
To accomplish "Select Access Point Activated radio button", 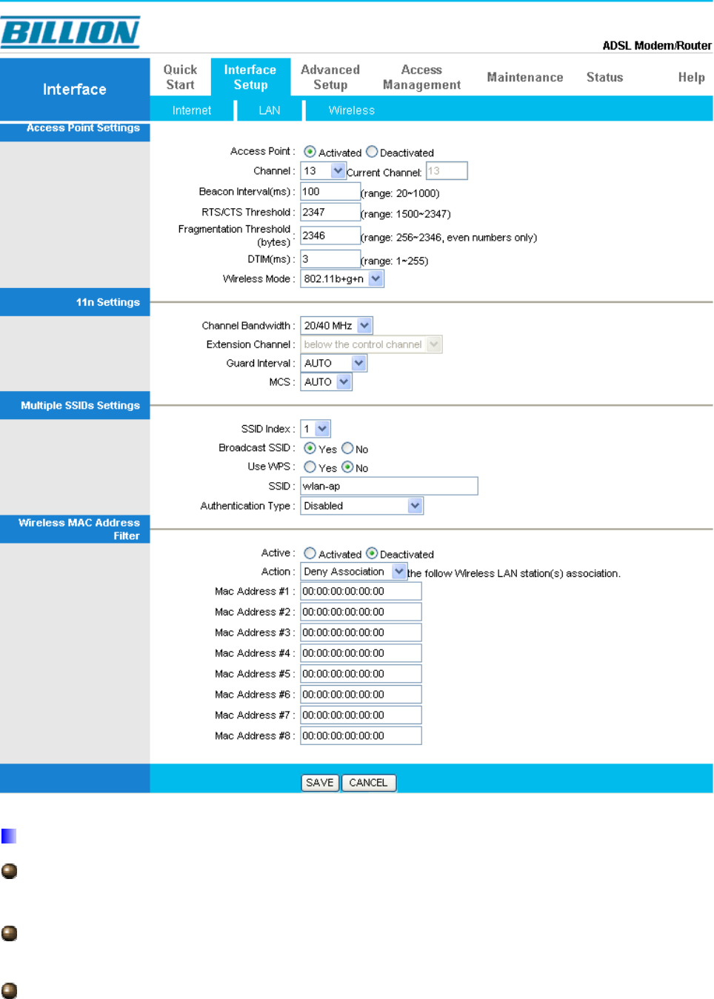I will pyautogui.click(x=310, y=152).
